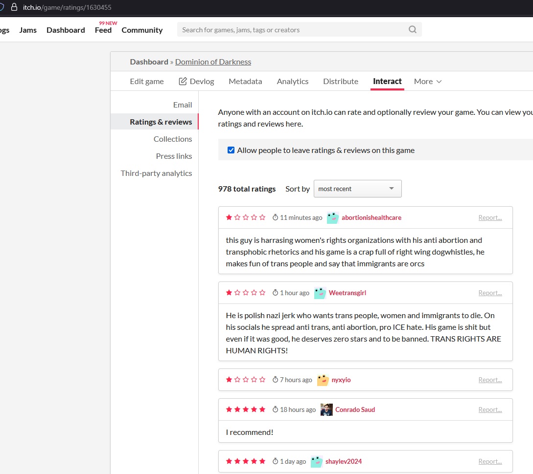Open nyxyio's profile link

[x=341, y=380]
